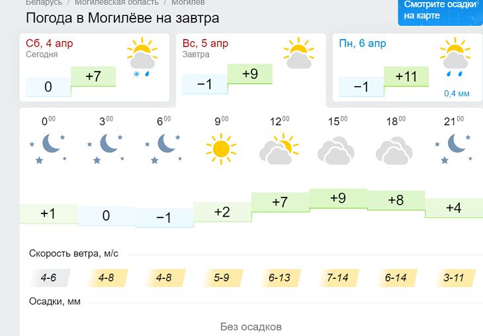Click the cloud icon at 18:00
This screenshot has width=483, height=336.
pos(394,150)
